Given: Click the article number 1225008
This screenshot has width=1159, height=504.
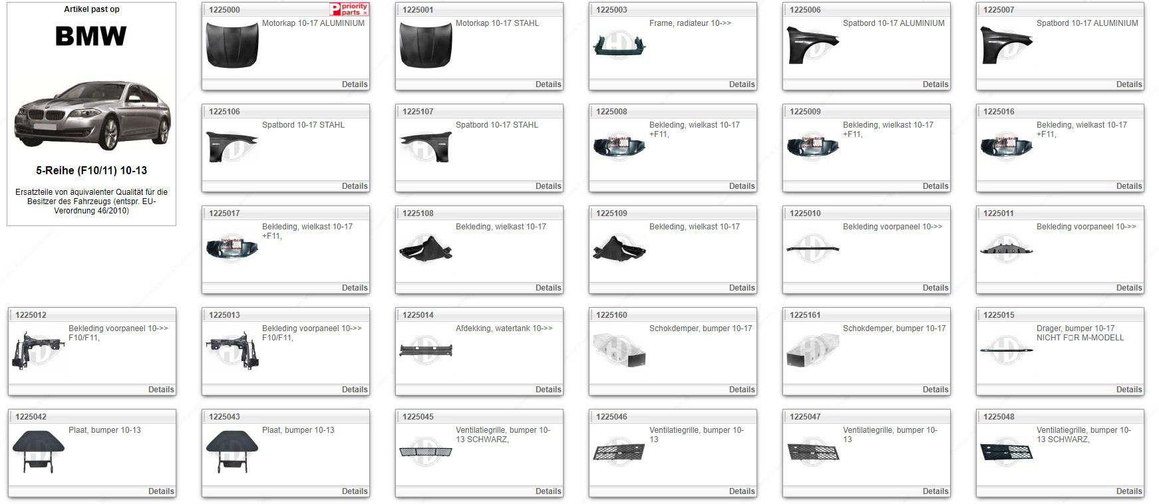Looking at the screenshot, I should tap(611, 112).
